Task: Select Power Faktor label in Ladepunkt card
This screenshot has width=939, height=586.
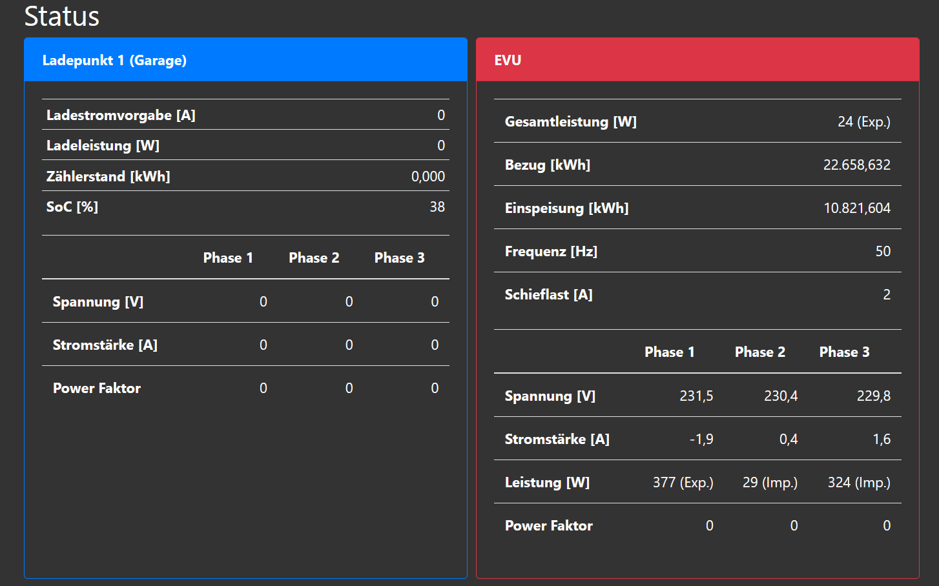Action: pyautogui.click(x=97, y=388)
